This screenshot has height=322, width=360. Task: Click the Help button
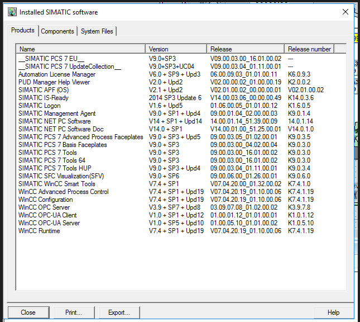pyautogui.click(x=333, y=312)
